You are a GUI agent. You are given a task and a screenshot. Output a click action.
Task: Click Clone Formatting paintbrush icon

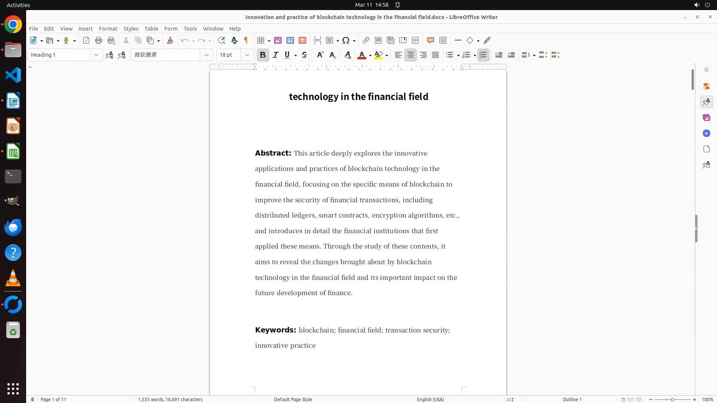tap(170, 40)
